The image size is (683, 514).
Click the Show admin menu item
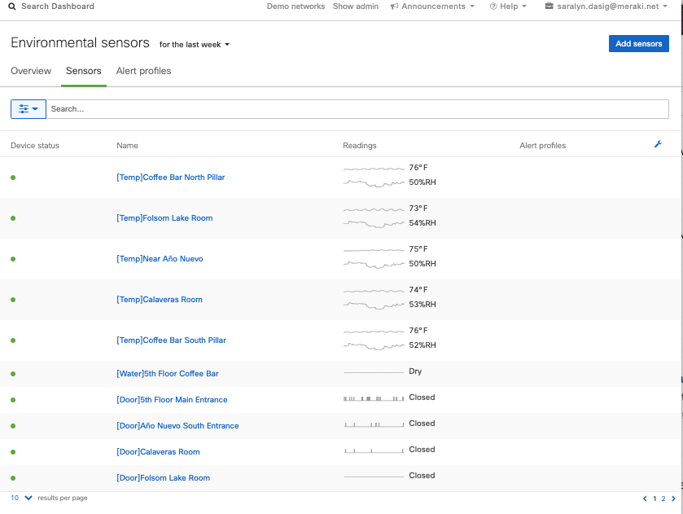(355, 7)
